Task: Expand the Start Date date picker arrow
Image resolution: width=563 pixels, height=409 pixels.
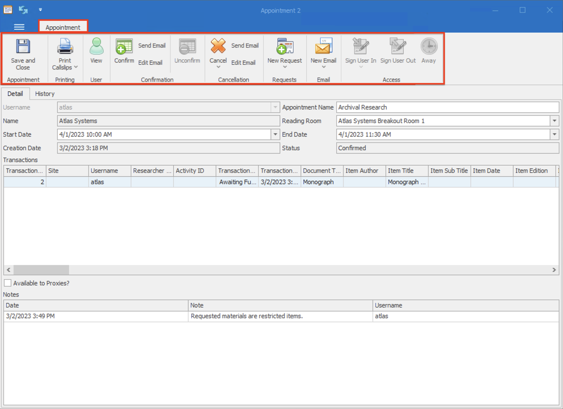Action: (275, 134)
